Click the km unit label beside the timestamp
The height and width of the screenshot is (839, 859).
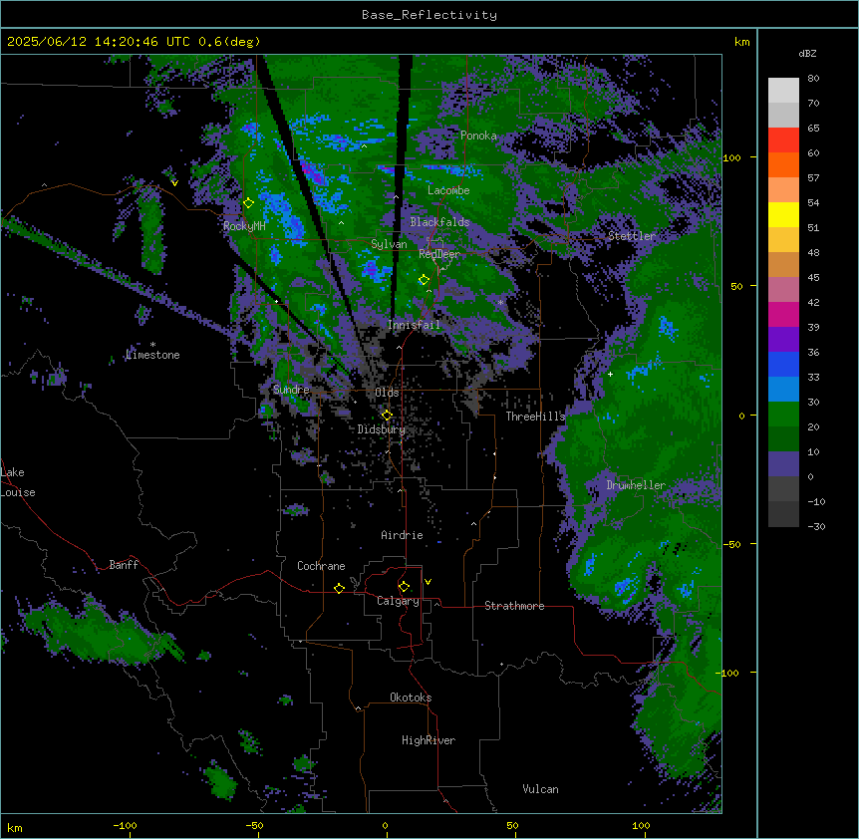coord(742,42)
